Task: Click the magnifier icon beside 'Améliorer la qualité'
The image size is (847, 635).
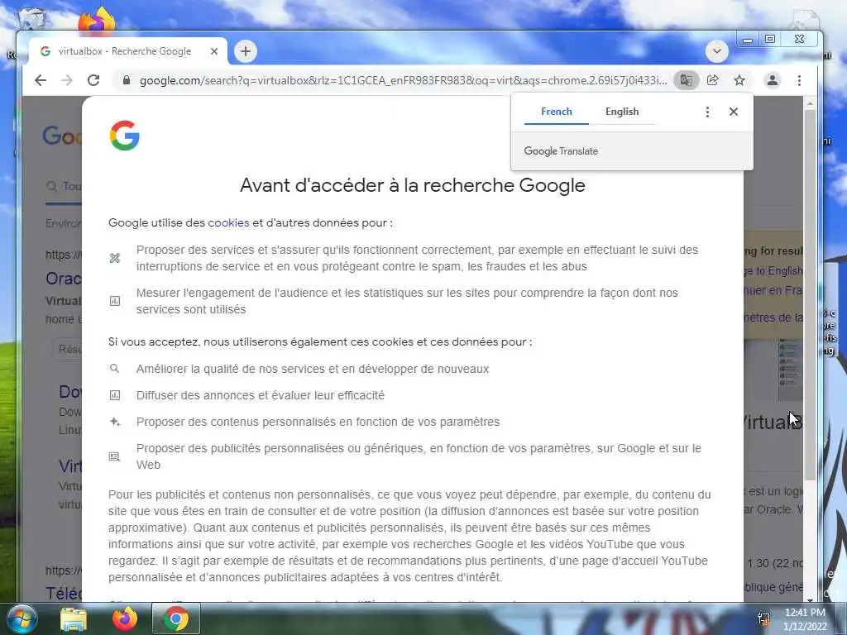Action: (114, 369)
